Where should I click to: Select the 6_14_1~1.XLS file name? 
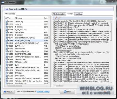[x=21, y=30]
